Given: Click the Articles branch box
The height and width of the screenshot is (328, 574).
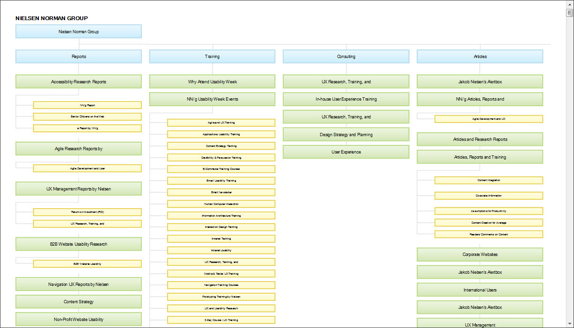Looking at the screenshot, I should [480, 56].
